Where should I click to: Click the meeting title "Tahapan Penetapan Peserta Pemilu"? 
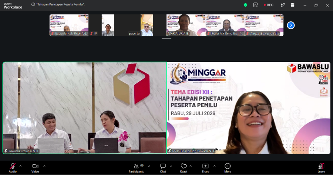[x=61, y=4]
